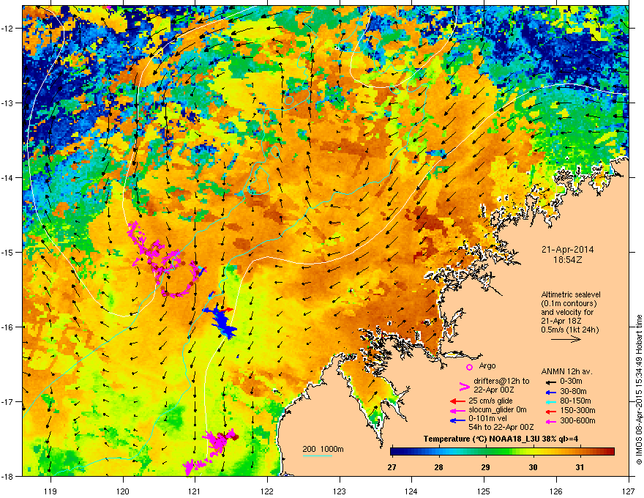
Task: Click the dark blue end of temperature colorbar
Action: (395, 452)
